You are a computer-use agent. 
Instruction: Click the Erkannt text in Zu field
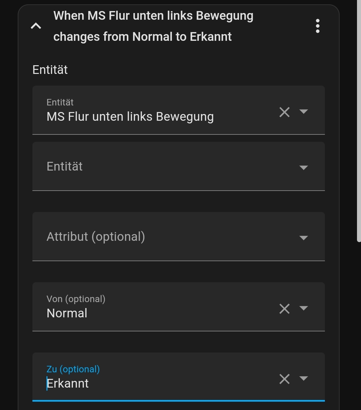pos(68,384)
